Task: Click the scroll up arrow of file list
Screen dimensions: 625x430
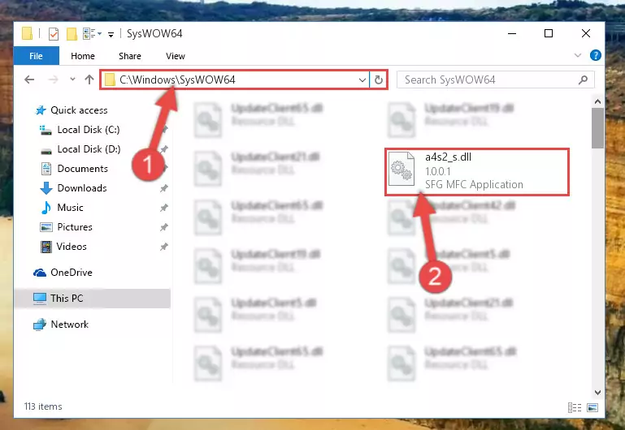Action: click(597, 102)
